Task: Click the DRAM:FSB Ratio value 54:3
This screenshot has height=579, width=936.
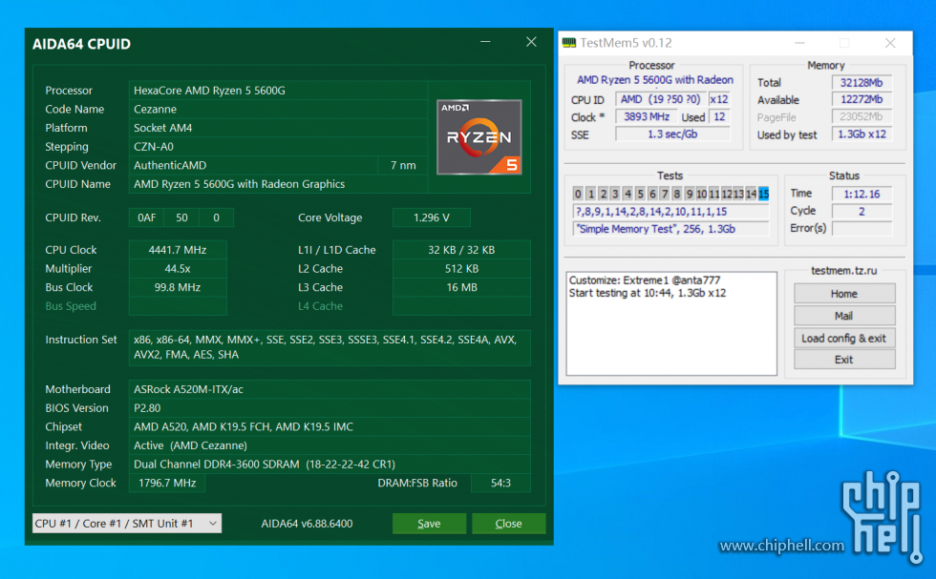Action: coord(500,483)
